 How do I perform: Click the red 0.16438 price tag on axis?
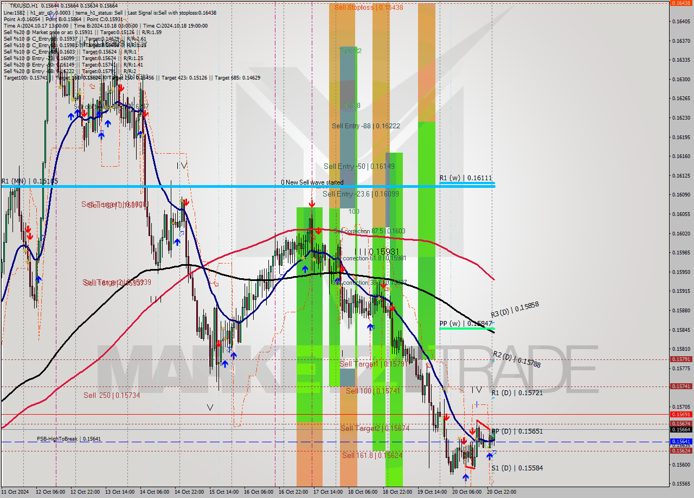coord(681,3)
